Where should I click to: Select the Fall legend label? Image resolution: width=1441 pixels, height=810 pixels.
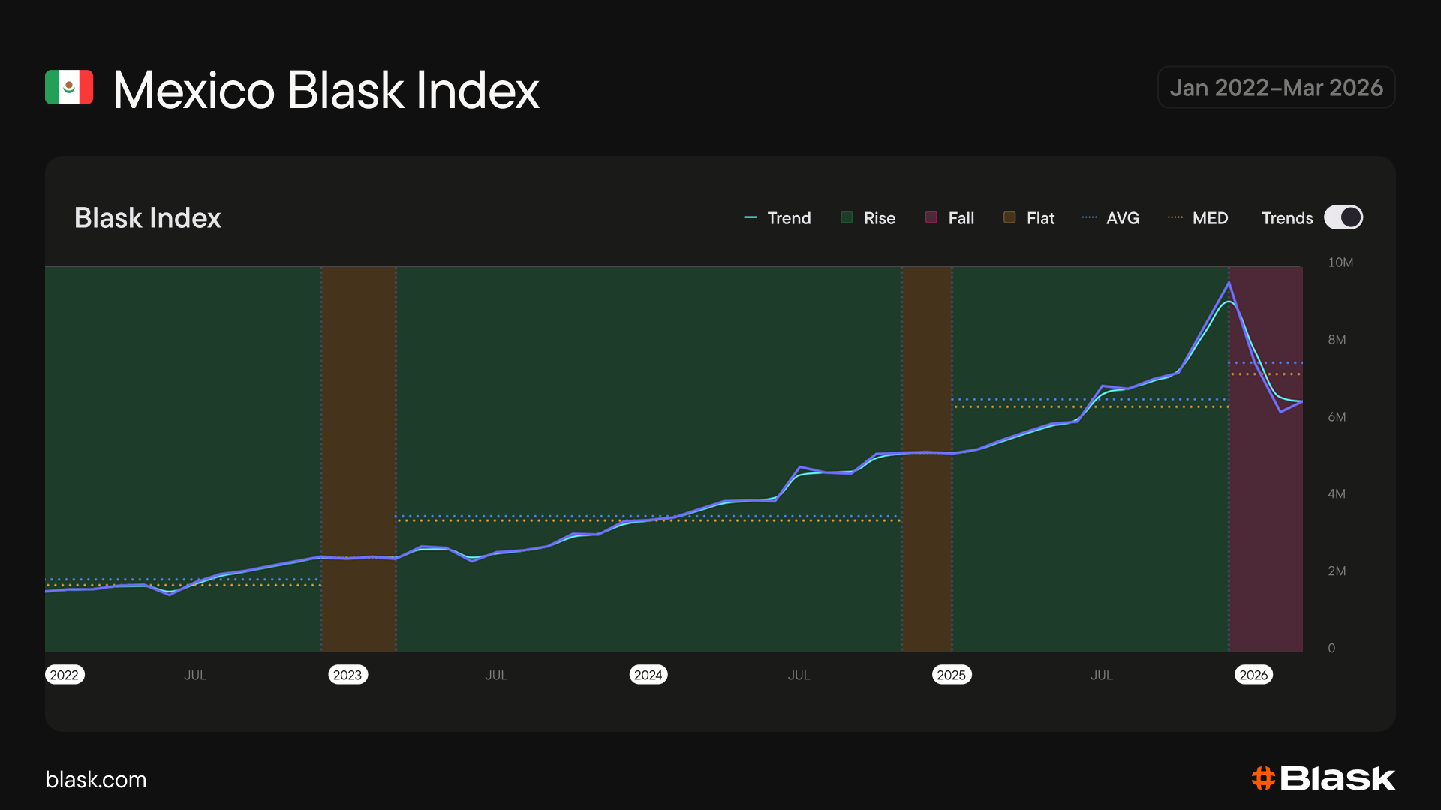[x=961, y=218]
